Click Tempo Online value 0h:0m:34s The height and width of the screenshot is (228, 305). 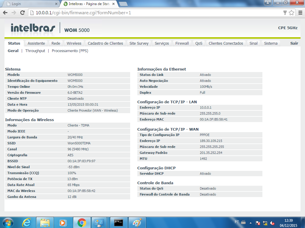[x=75, y=87]
